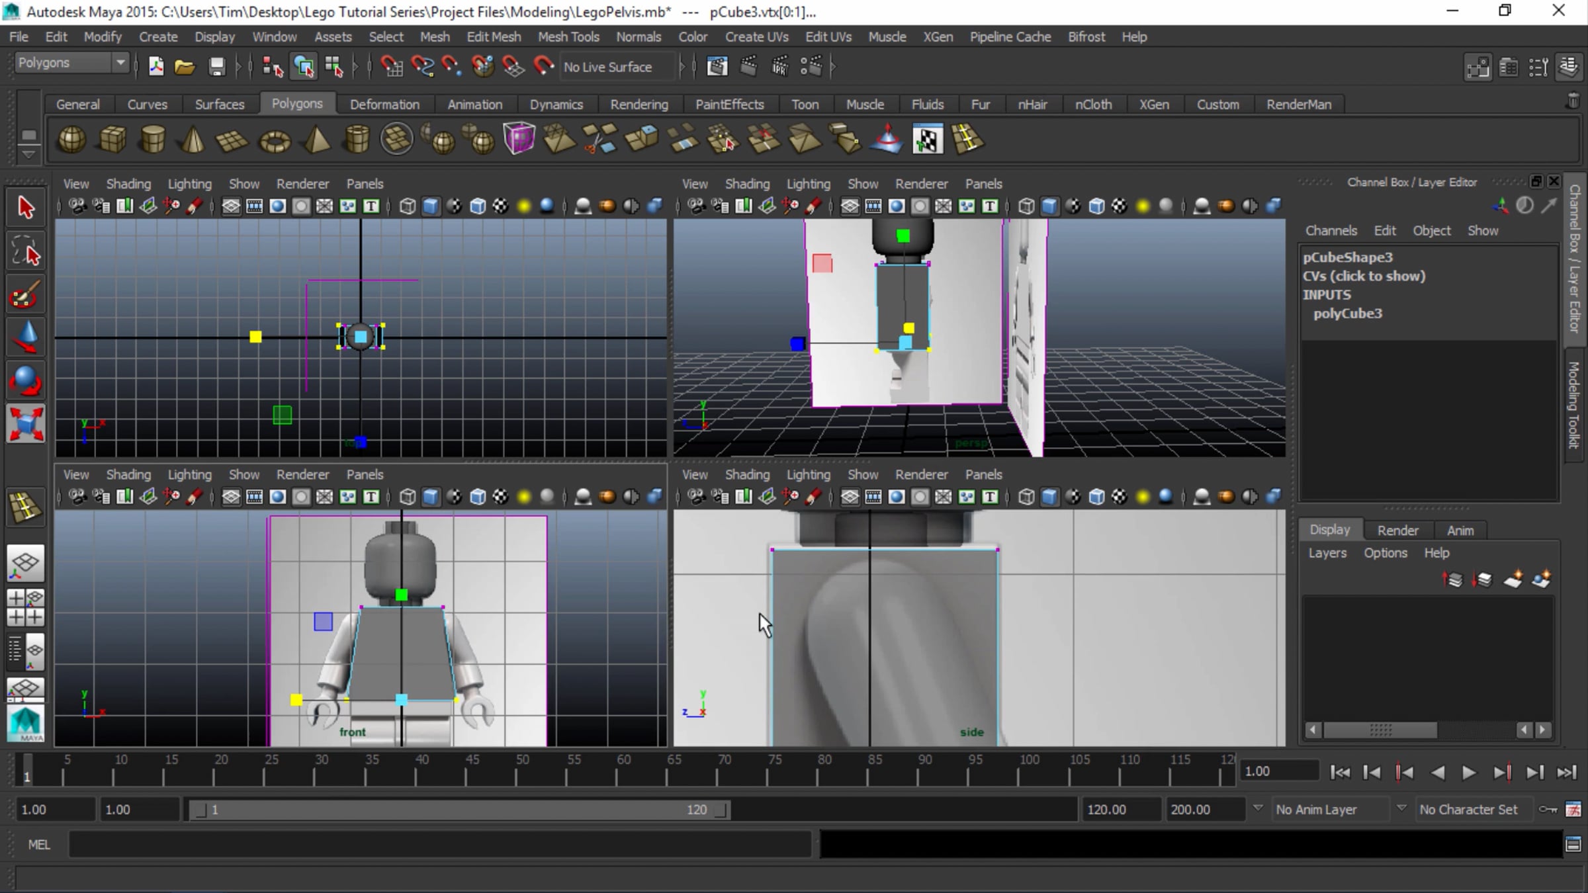
Task: Select the polygon sphere shelf icon
Action: coord(71,140)
